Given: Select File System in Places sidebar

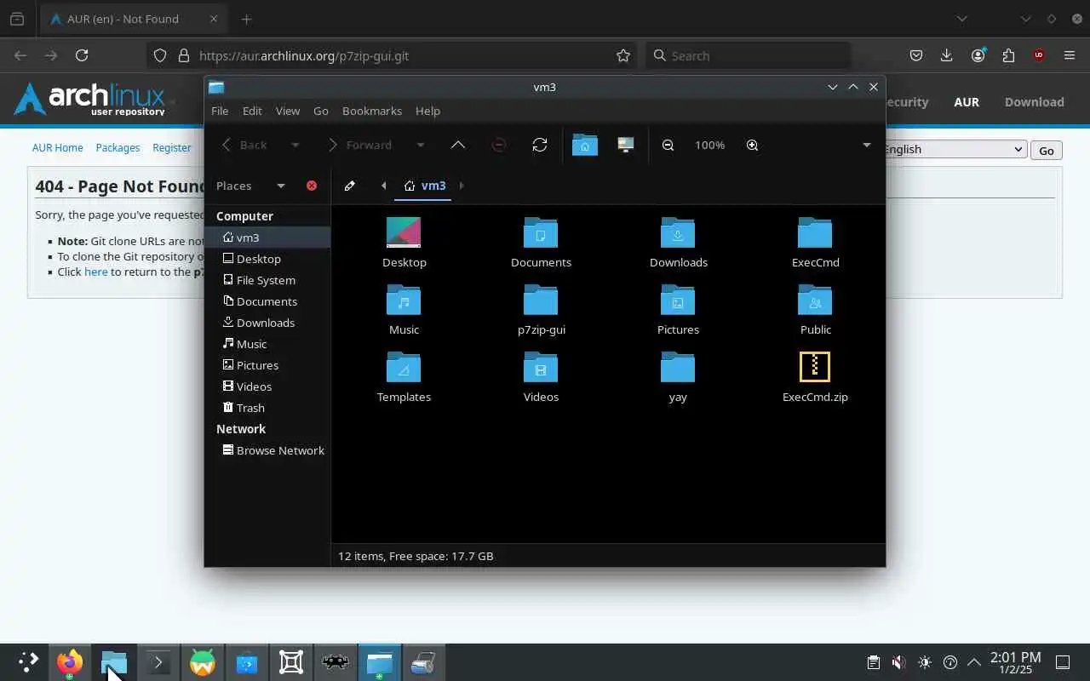Looking at the screenshot, I should click(267, 280).
